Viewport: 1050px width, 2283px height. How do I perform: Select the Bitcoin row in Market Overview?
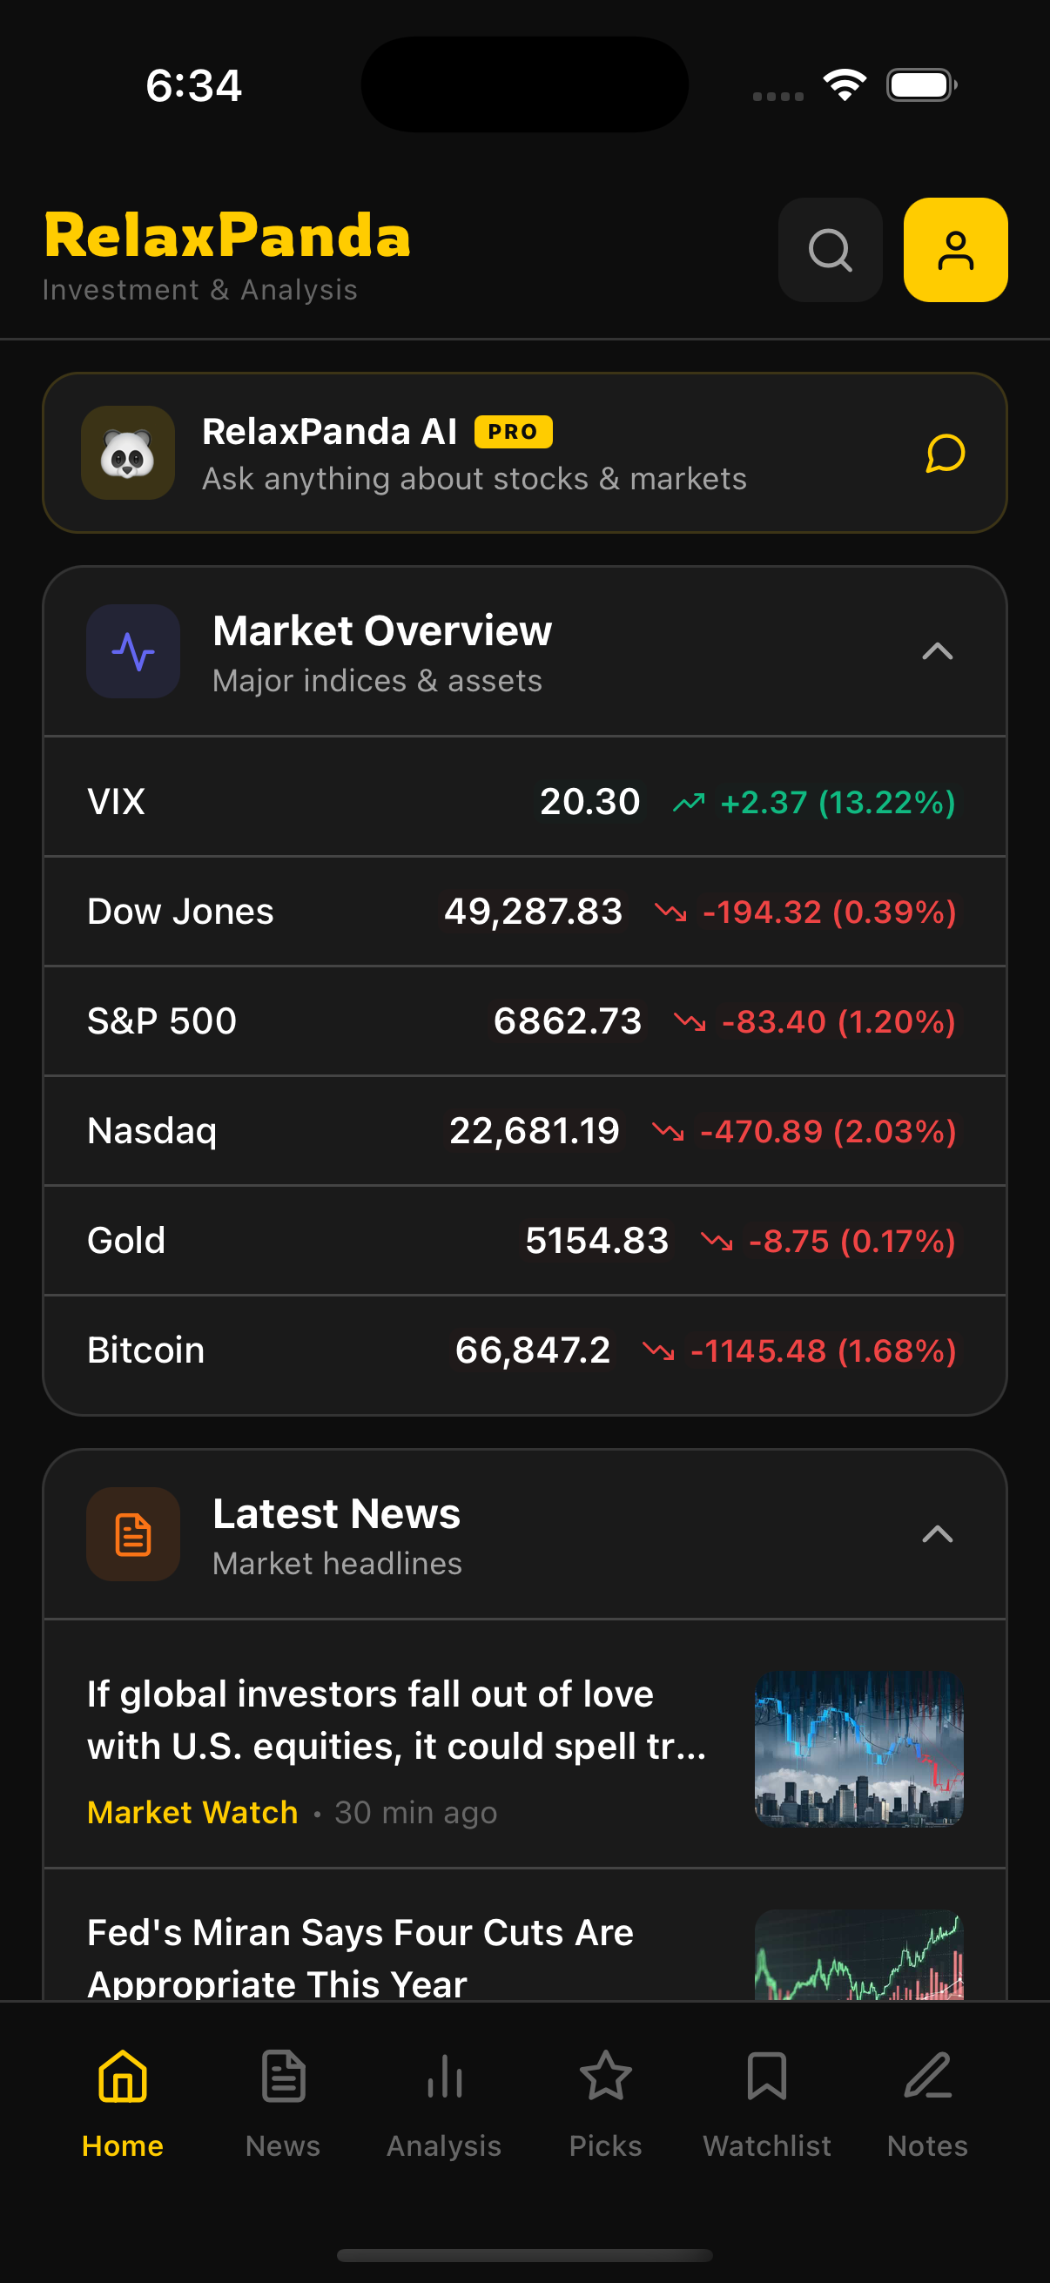click(x=524, y=1350)
